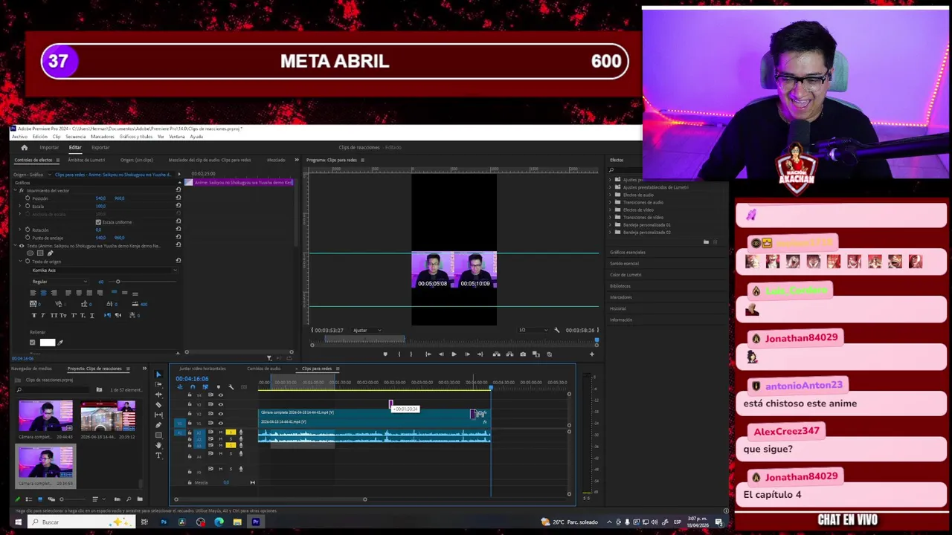Switch to Navegador de medios tab
952x535 pixels.
[31, 369]
